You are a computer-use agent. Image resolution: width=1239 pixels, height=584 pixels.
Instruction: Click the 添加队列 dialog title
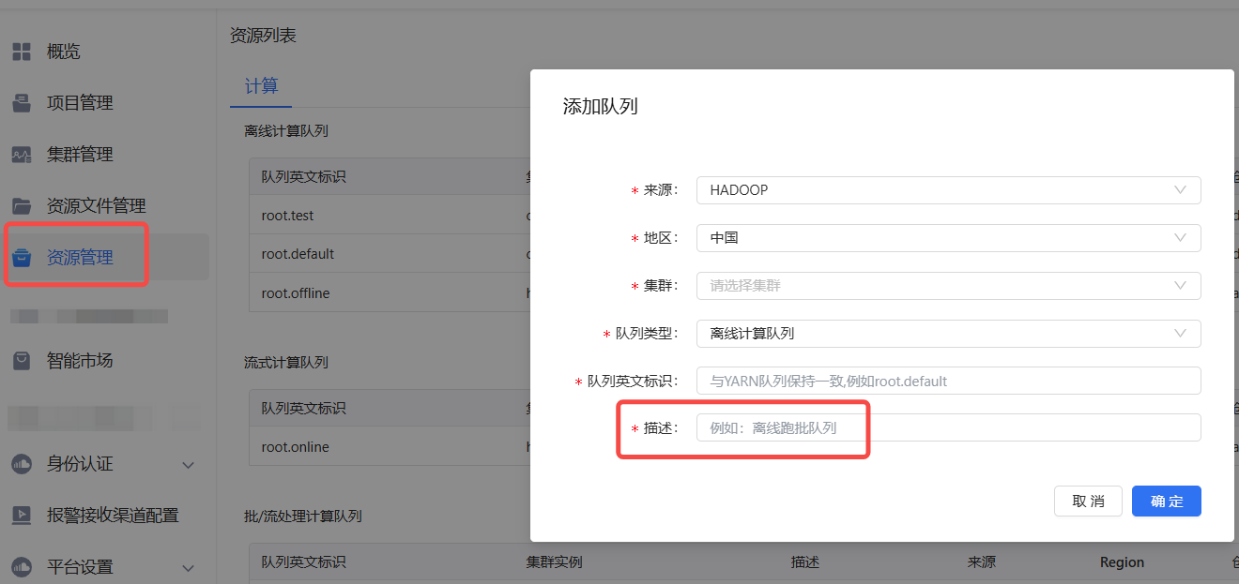(600, 107)
